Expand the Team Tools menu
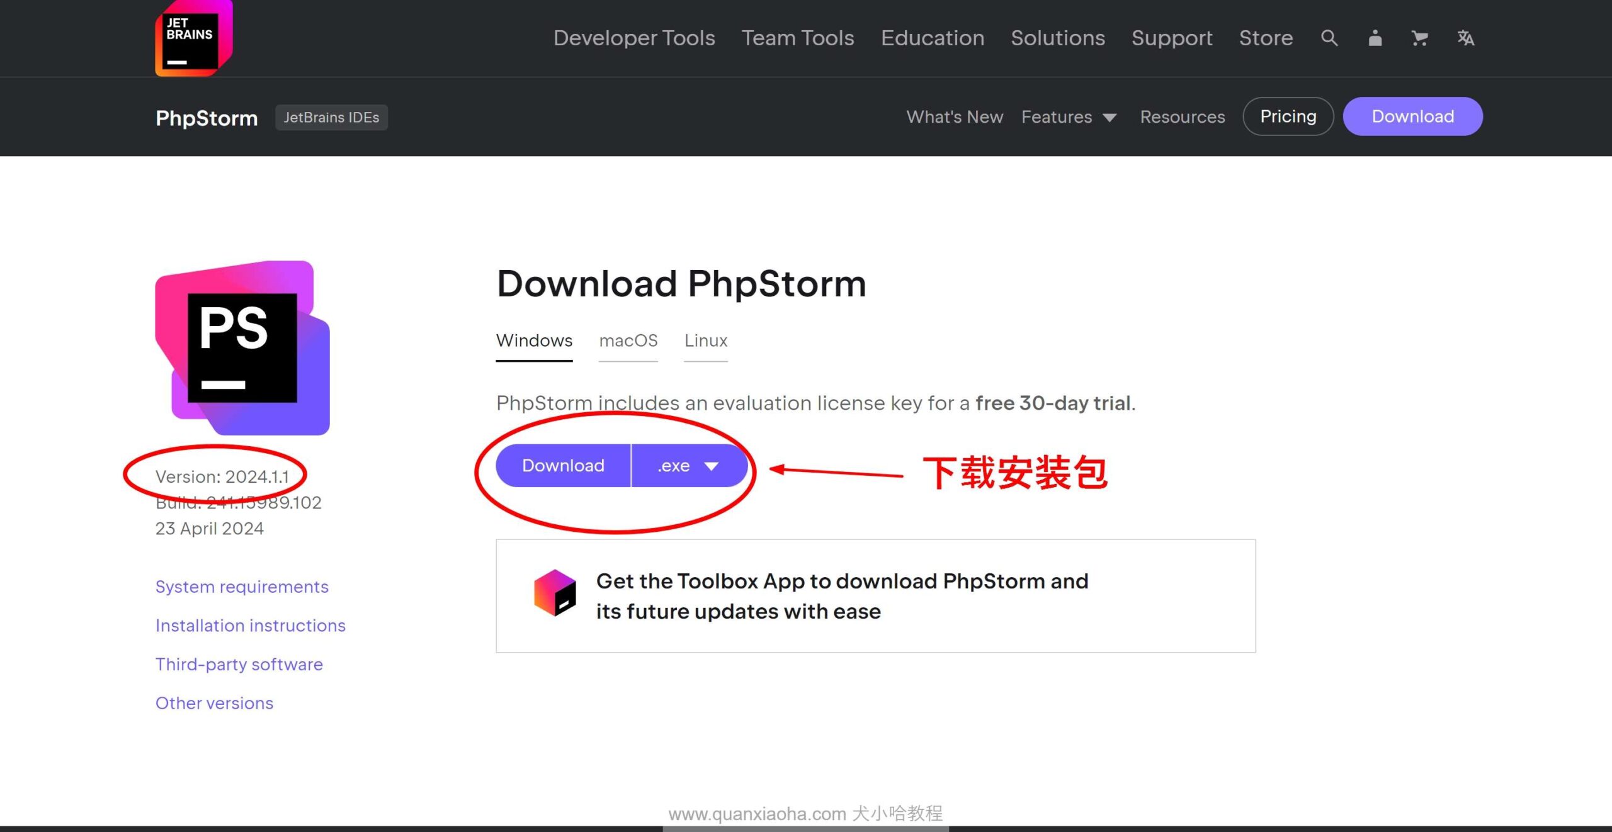Screen dimensions: 1612x832 pos(797,37)
